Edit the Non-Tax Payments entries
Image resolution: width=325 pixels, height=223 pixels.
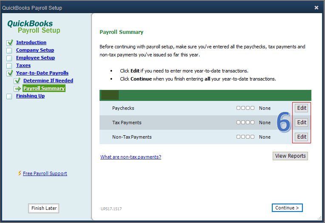click(x=302, y=137)
